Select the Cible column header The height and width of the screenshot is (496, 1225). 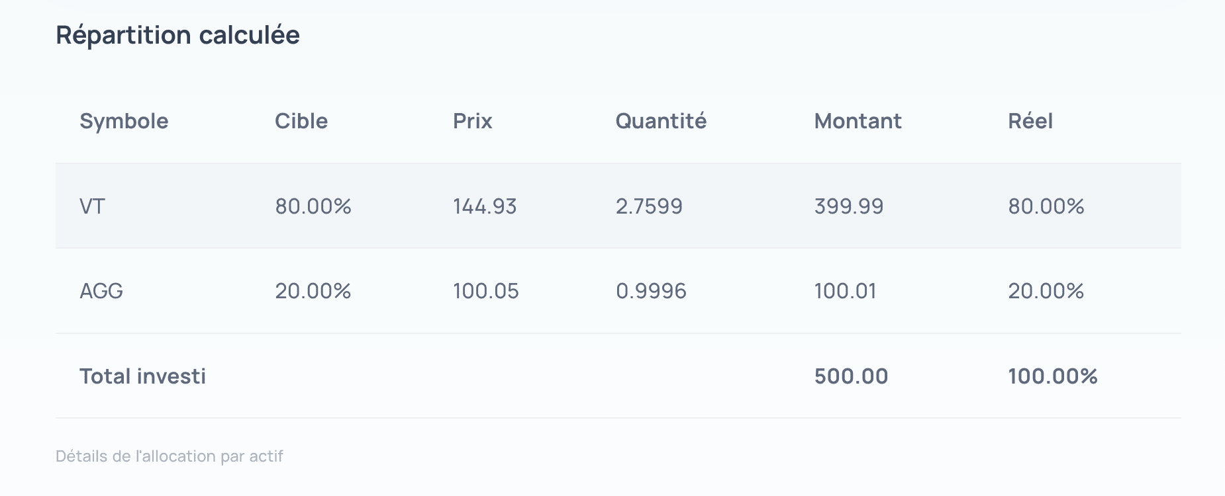click(x=301, y=121)
